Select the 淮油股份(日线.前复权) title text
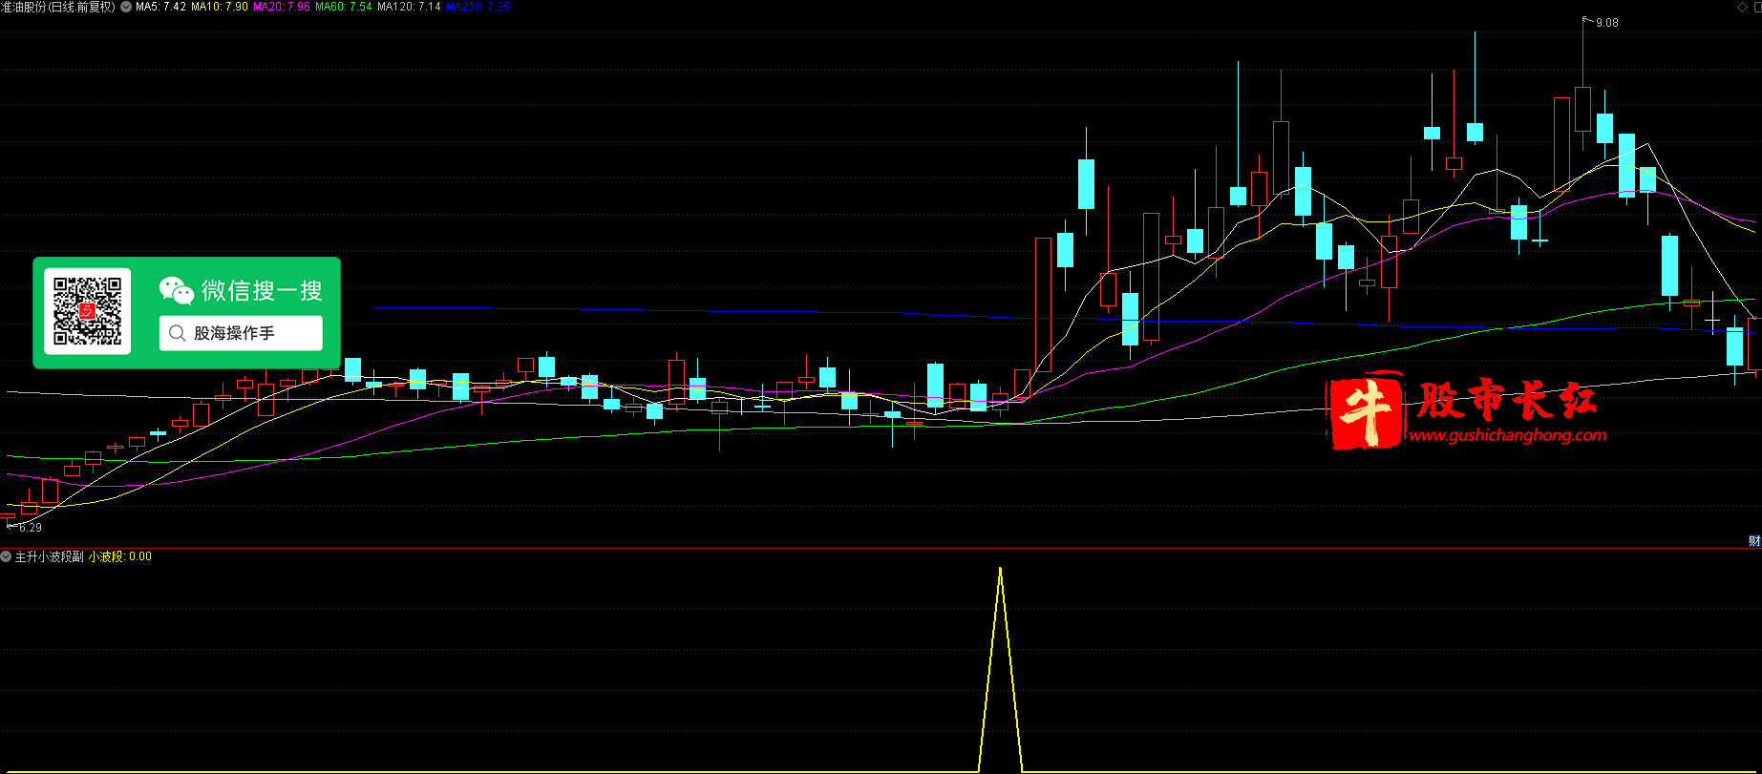The width and height of the screenshot is (1762, 774). pyautogui.click(x=57, y=7)
